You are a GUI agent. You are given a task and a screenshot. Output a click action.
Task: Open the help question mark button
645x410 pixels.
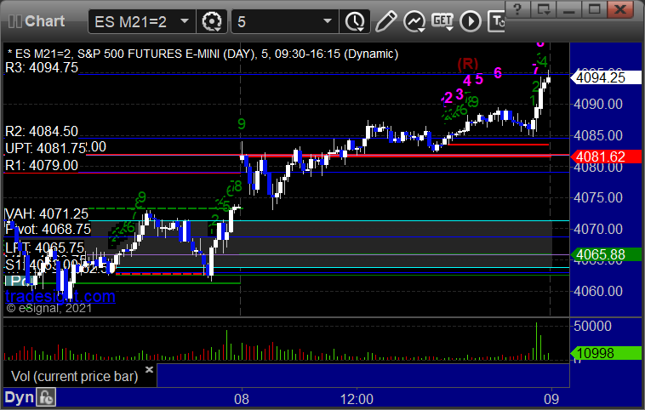pos(517,9)
